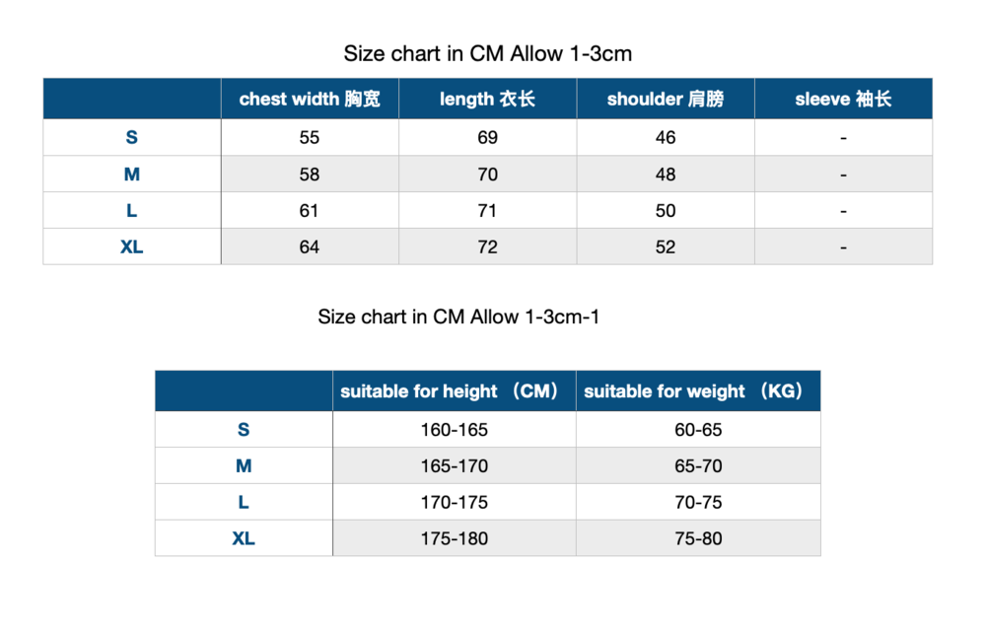Click the S row label in first table
Screen dimensions: 986x634
click(x=132, y=138)
